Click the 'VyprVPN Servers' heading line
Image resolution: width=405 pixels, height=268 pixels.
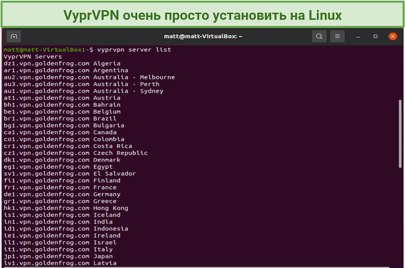pyautogui.click(x=33, y=57)
